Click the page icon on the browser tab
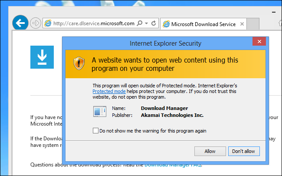Viewport: 282px width, 176px height. click(165, 24)
